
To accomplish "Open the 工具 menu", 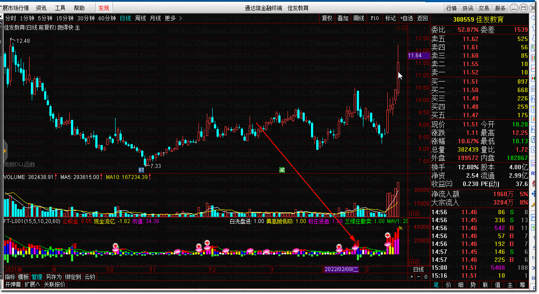I will pos(60,8).
